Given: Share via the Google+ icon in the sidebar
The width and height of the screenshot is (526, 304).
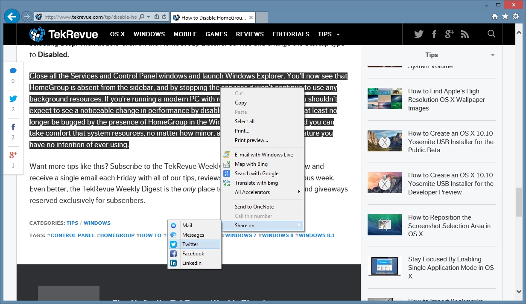Looking at the screenshot, I should click(x=13, y=155).
